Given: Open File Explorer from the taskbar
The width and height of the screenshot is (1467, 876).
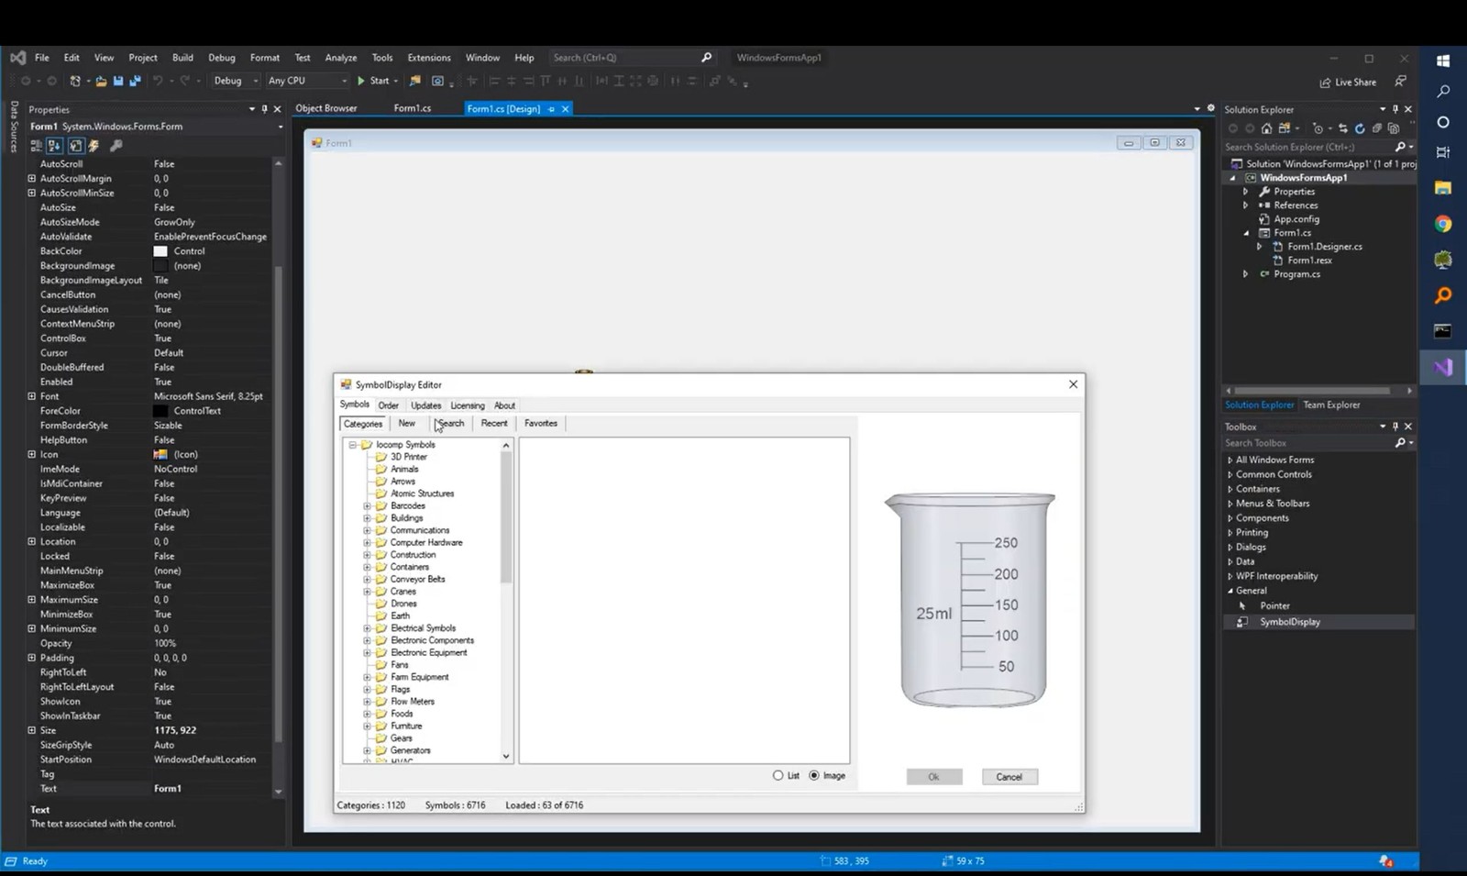Looking at the screenshot, I should click(x=1443, y=188).
